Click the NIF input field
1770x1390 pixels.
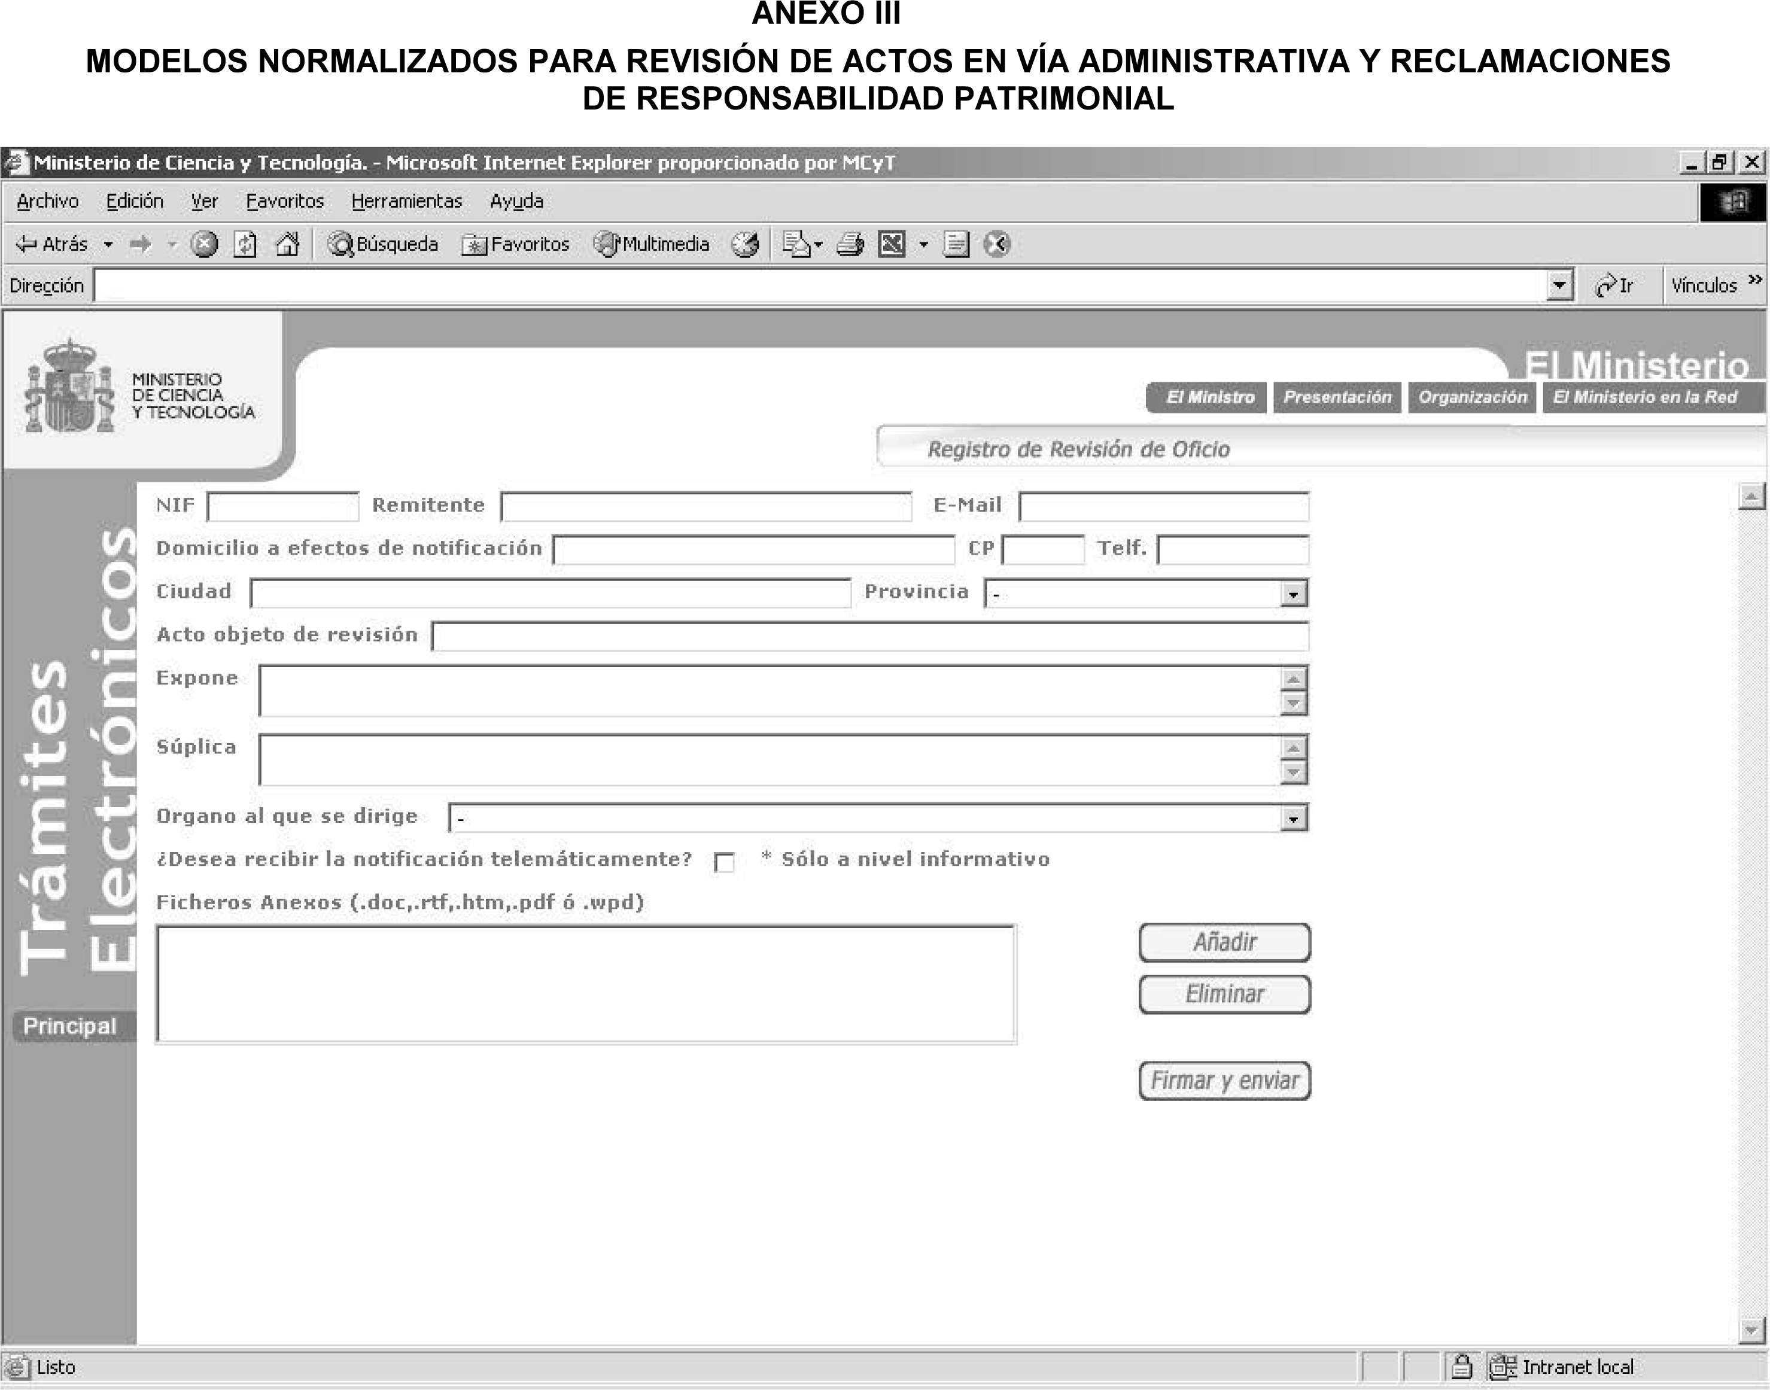click(283, 507)
